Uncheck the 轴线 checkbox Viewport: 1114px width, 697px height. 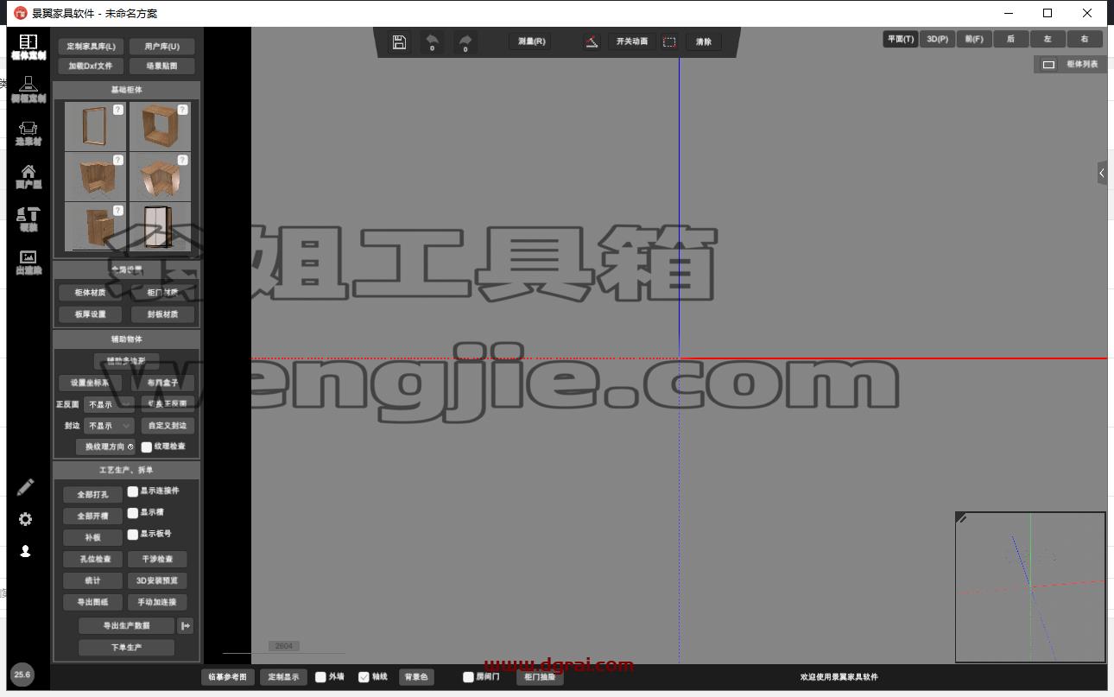pos(364,677)
